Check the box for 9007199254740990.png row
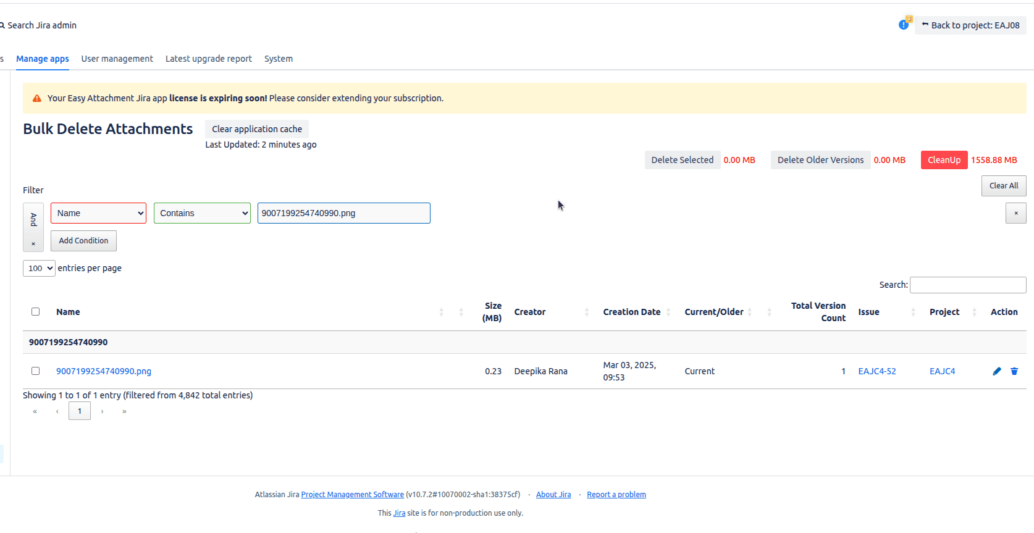The width and height of the screenshot is (1034, 533). pyautogui.click(x=35, y=371)
